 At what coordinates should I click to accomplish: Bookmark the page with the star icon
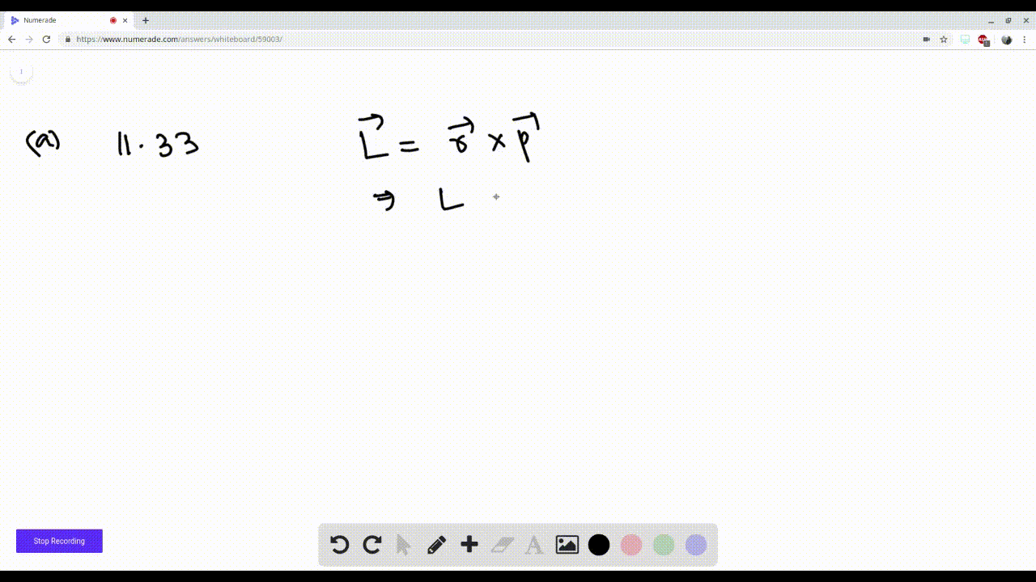click(944, 38)
